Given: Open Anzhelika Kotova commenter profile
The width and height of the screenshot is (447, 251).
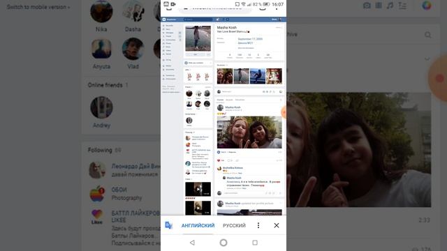Looking at the screenshot, I should [233, 168].
